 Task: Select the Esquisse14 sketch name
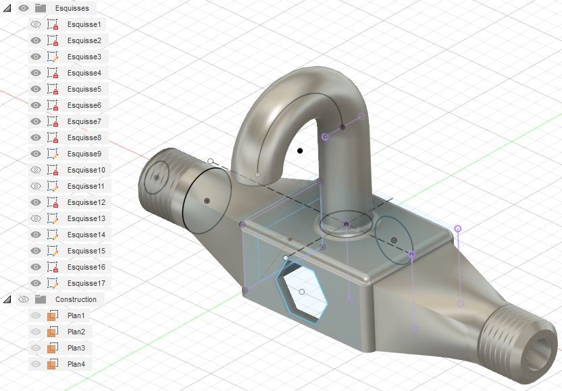coord(86,235)
